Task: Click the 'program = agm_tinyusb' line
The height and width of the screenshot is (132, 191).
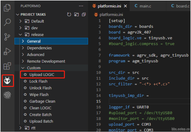Action: pyautogui.click(x=133, y=61)
